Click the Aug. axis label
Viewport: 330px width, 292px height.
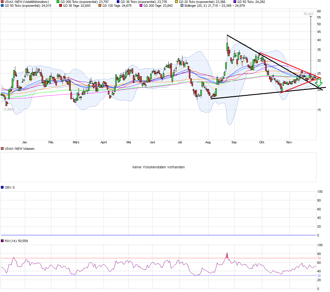(208, 142)
